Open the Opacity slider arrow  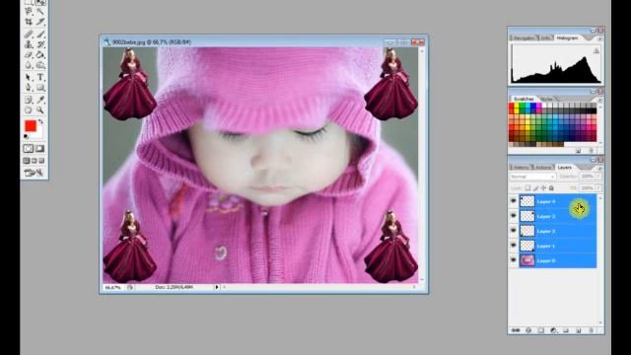coord(598,177)
